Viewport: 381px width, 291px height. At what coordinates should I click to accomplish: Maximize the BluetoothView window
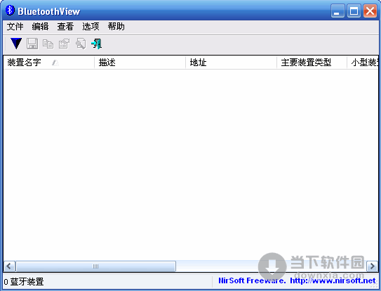click(354, 11)
